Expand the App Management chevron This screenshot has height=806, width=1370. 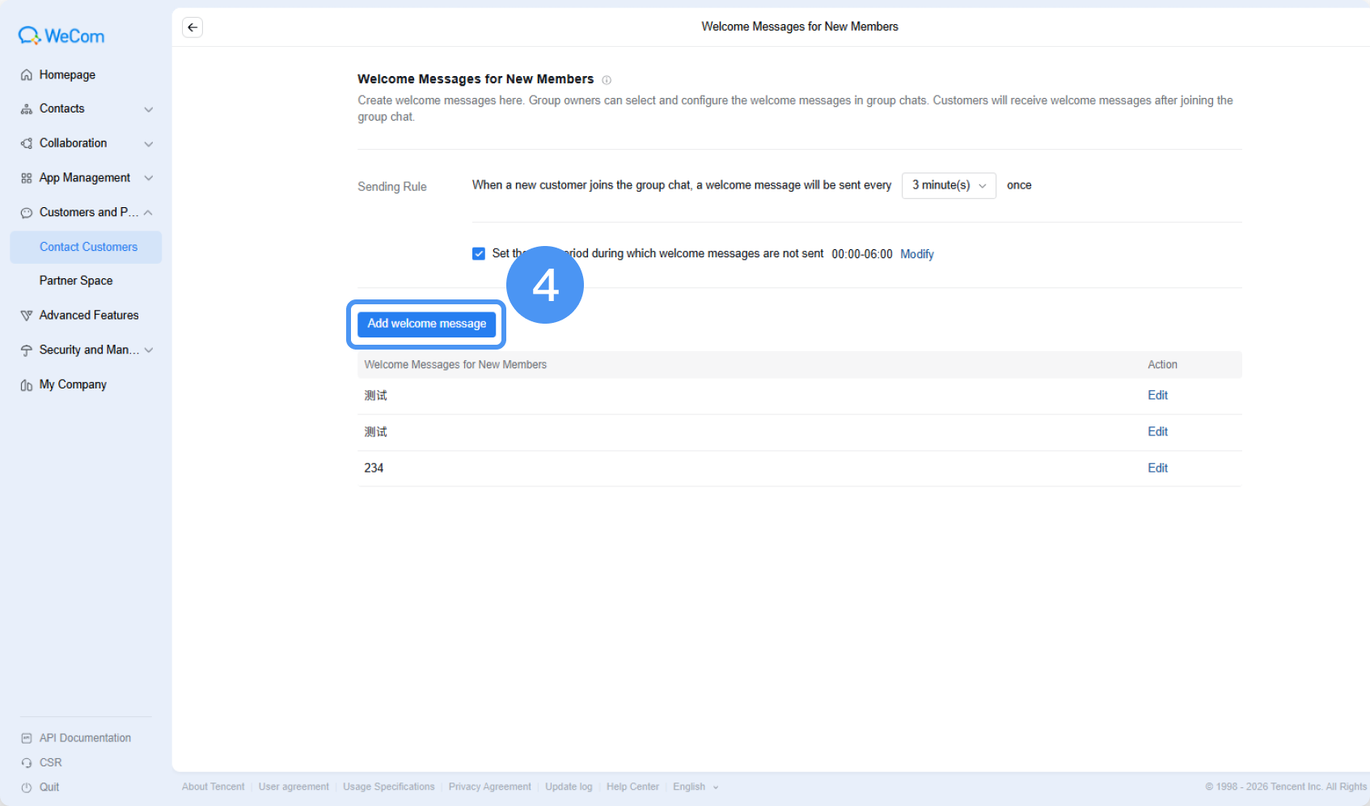[x=149, y=178]
